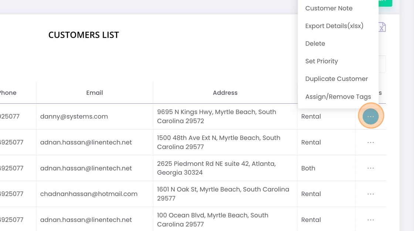Viewport: 414px width, 231px height.
Task: Select the chadnanhassan@hotmail.com email
Action: [89, 194]
